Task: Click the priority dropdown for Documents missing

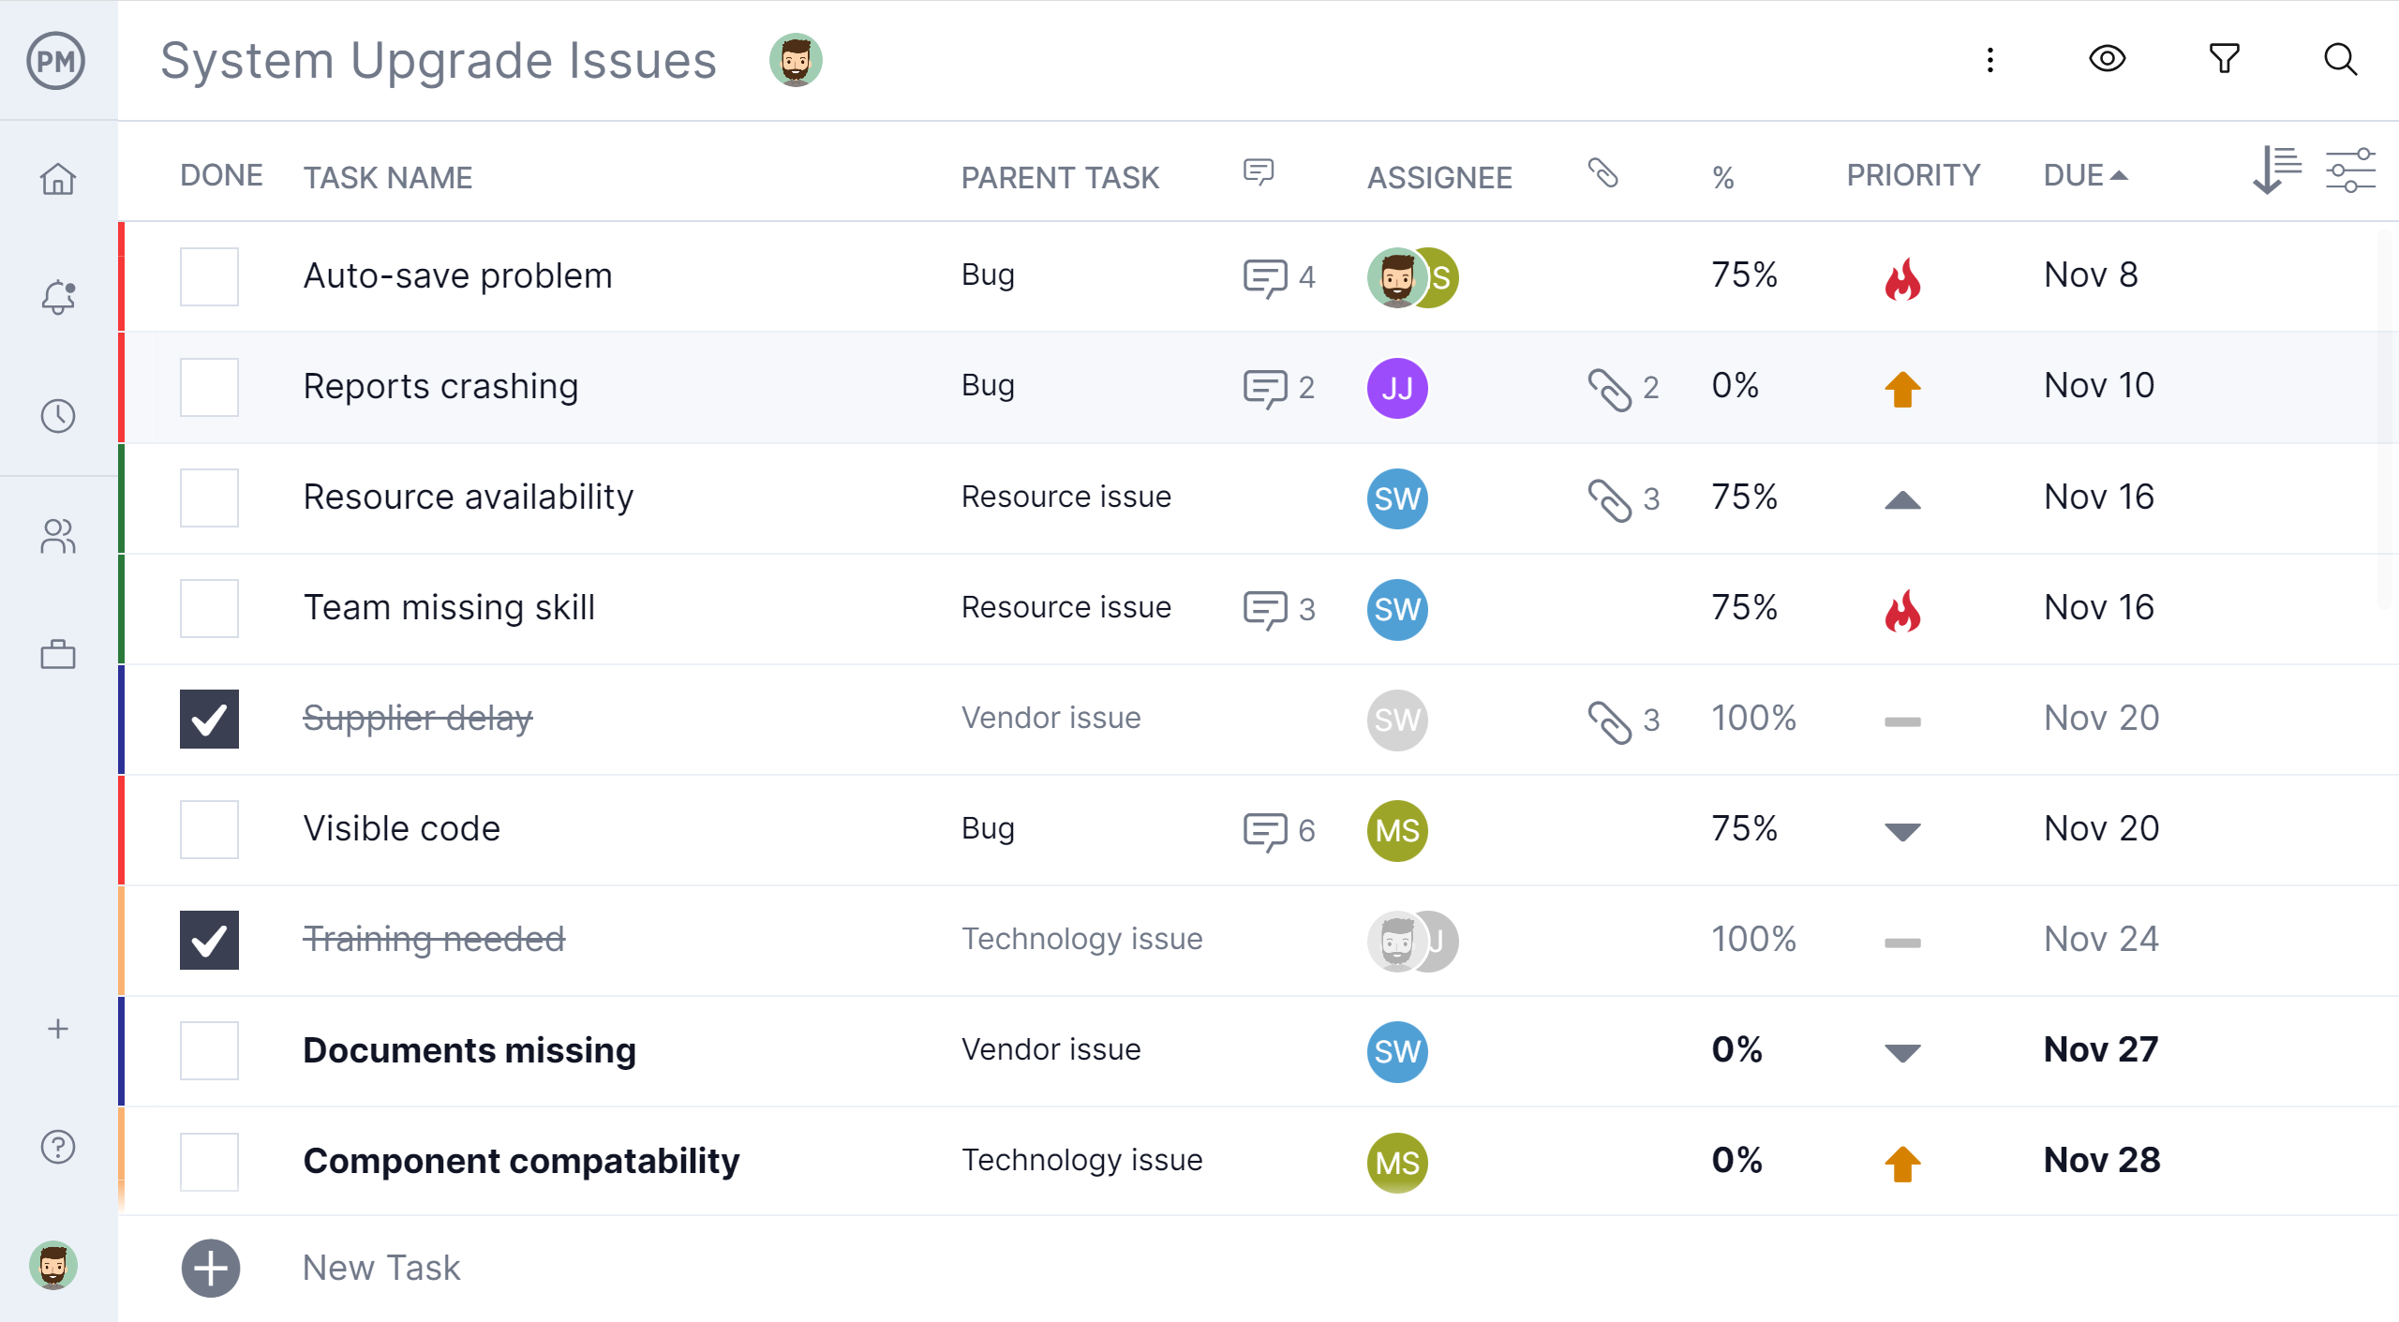Action: click(1904, 1048)
